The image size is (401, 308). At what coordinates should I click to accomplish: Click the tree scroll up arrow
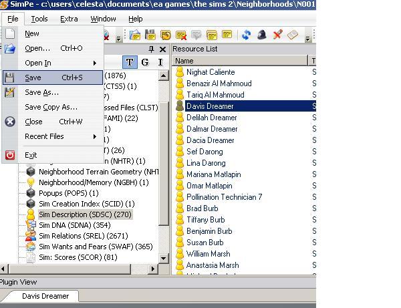coord(164,75)
